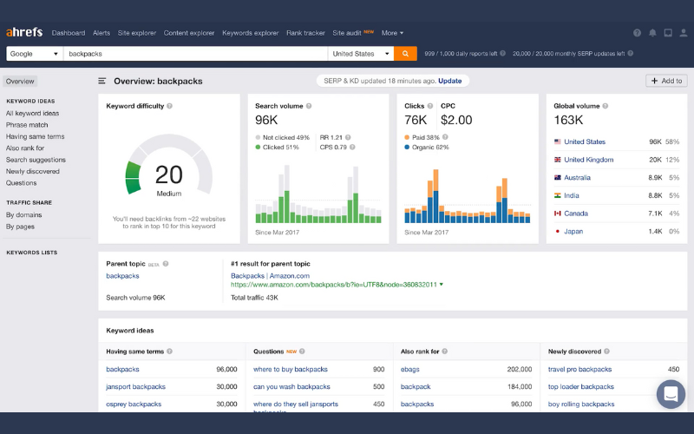Open Newly discovered in sidebar
Image resolution: width=694 pixels, height=434 pixels.
(33, 171)
